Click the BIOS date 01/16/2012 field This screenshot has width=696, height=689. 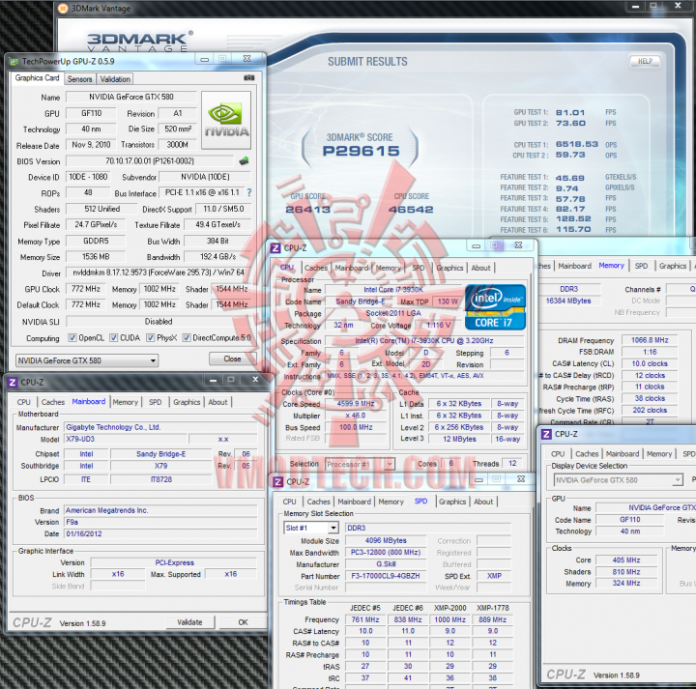[160, 533]
